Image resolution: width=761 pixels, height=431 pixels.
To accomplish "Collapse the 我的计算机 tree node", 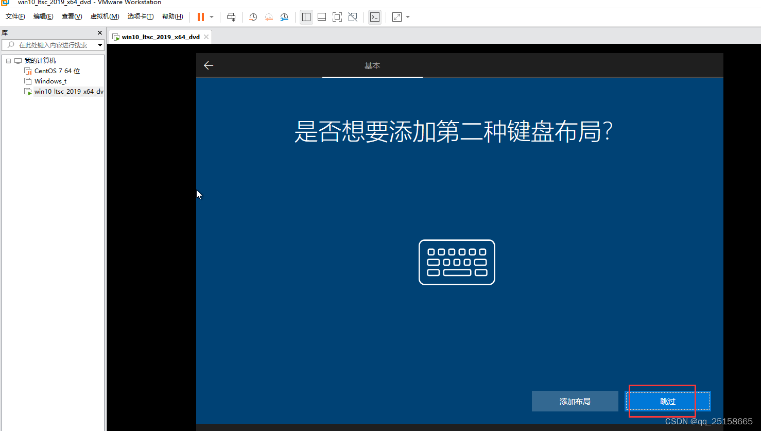I will pos(8,61).
